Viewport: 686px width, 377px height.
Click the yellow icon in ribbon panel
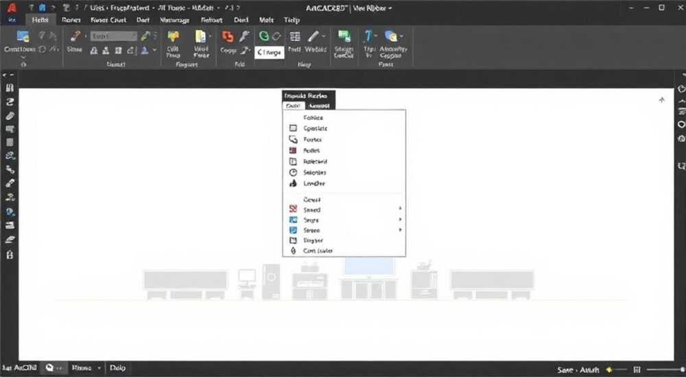pyautogui.click(x=174, y=37)
